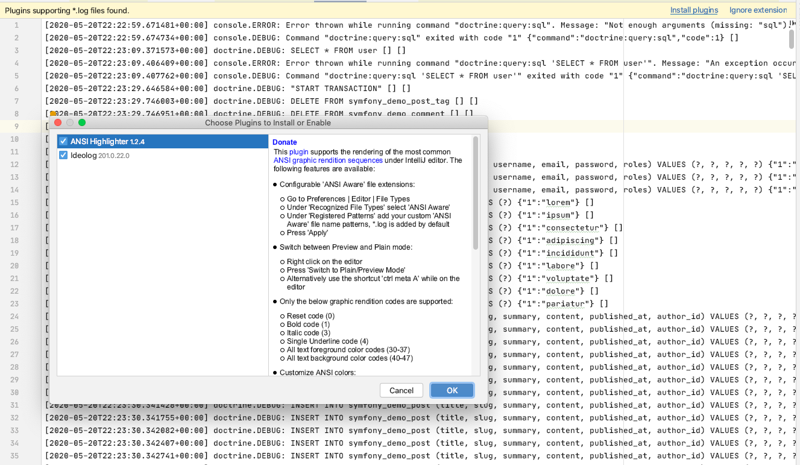Open the Donate link in plugin description

point(285,142)
